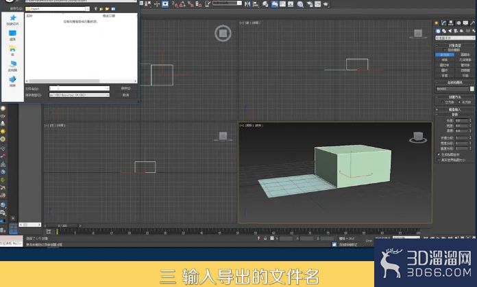
Task: Click the object name field in the command panel
Action: click(x=452, y=89)
